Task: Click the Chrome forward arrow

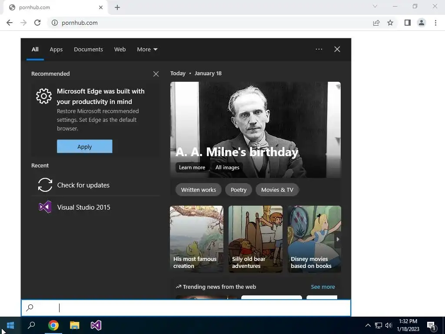Action: tap(23, 23)
